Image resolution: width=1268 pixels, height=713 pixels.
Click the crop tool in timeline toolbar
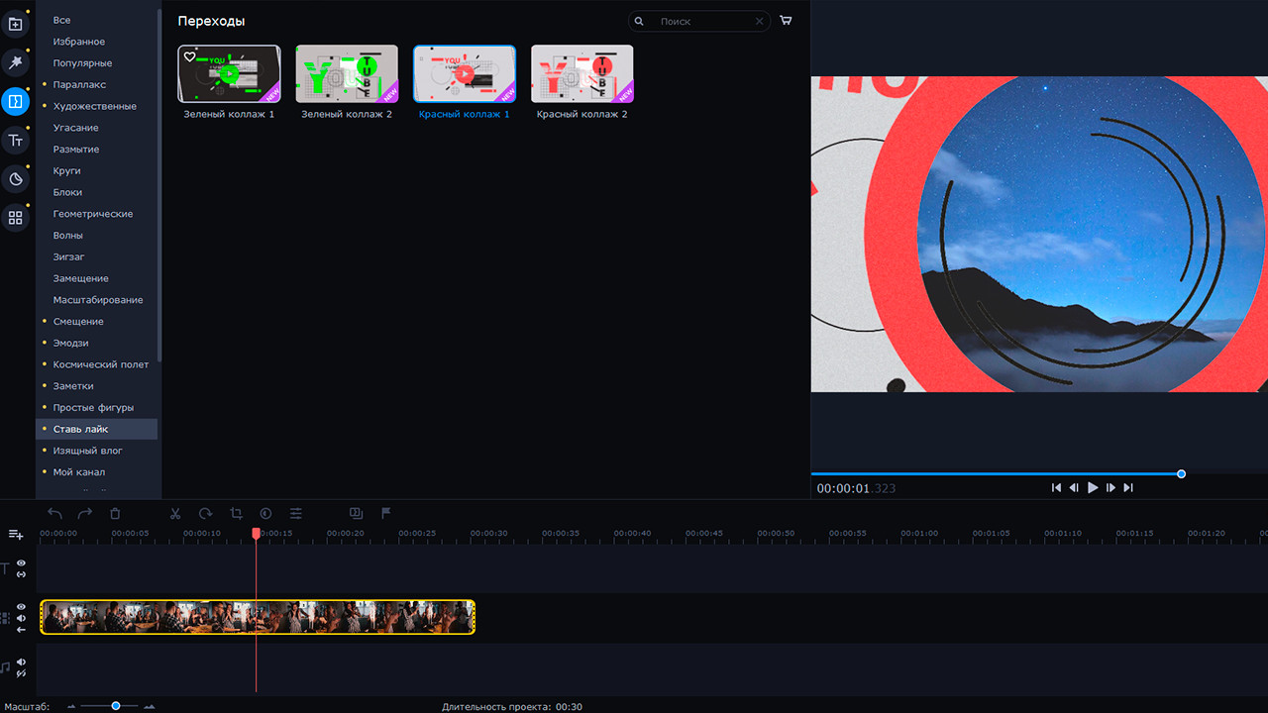(236, 513)
